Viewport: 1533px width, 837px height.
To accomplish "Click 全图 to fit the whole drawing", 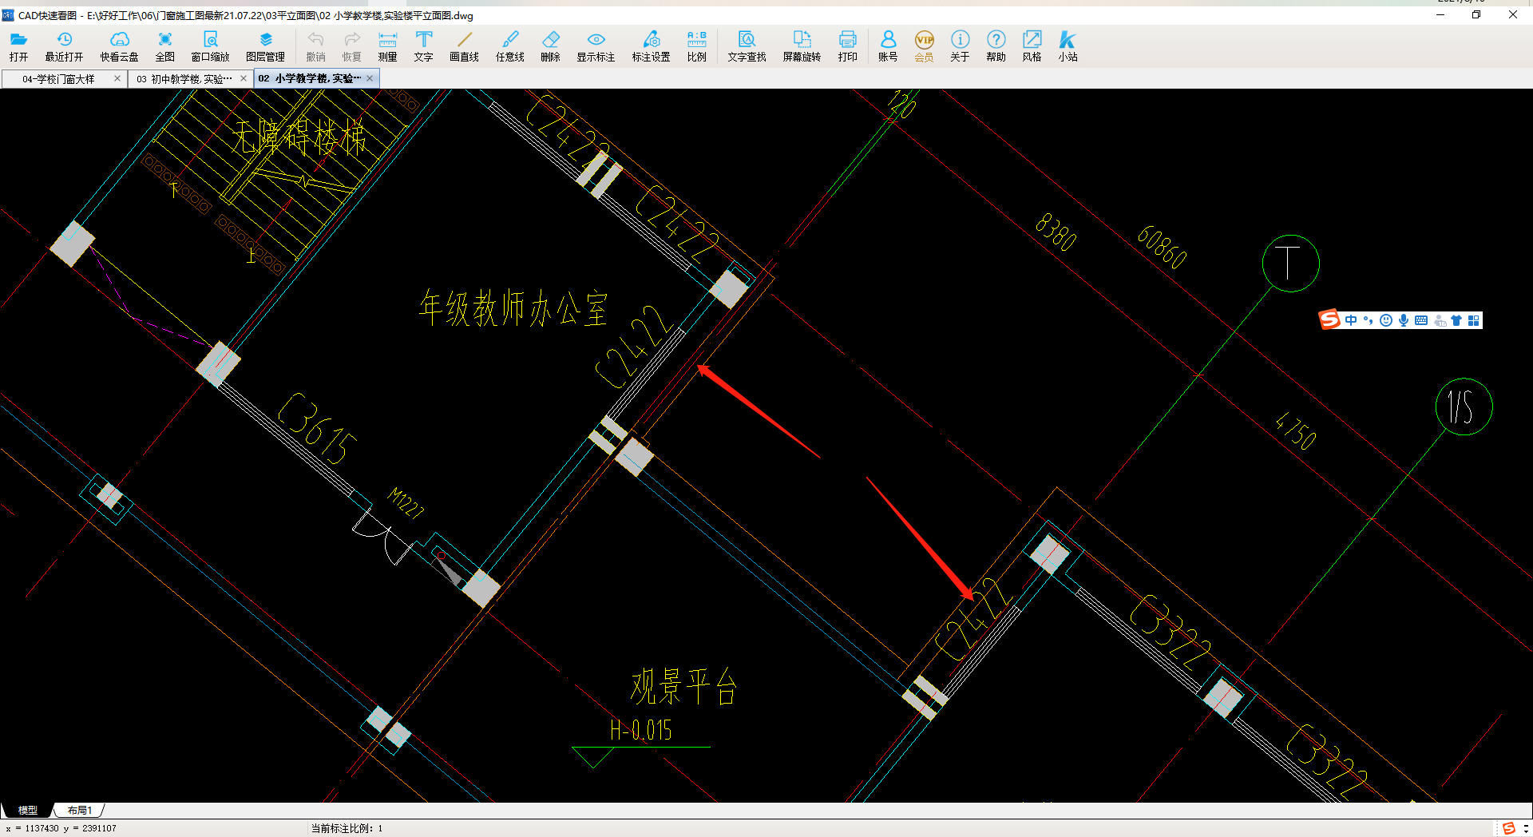I will (x=164, y=46).
